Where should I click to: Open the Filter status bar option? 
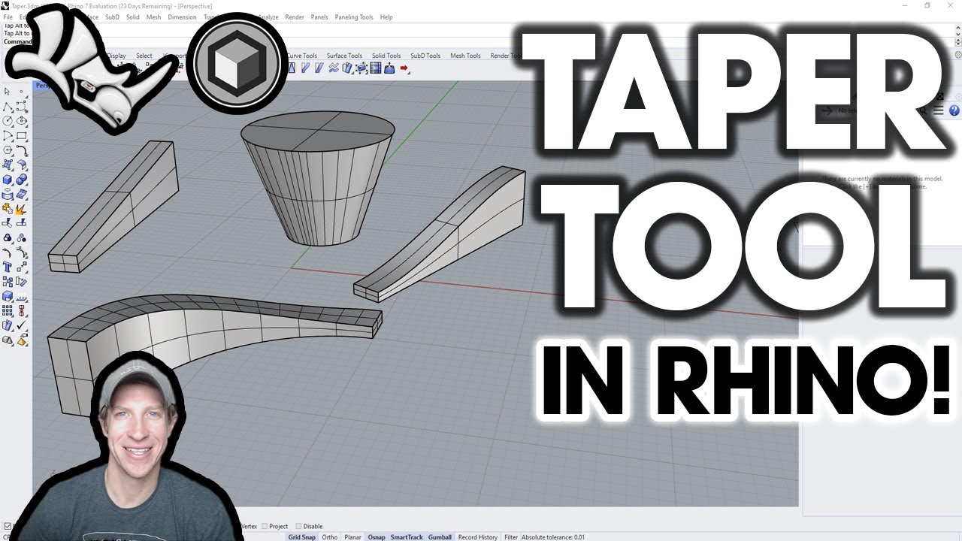coord(511,537)
